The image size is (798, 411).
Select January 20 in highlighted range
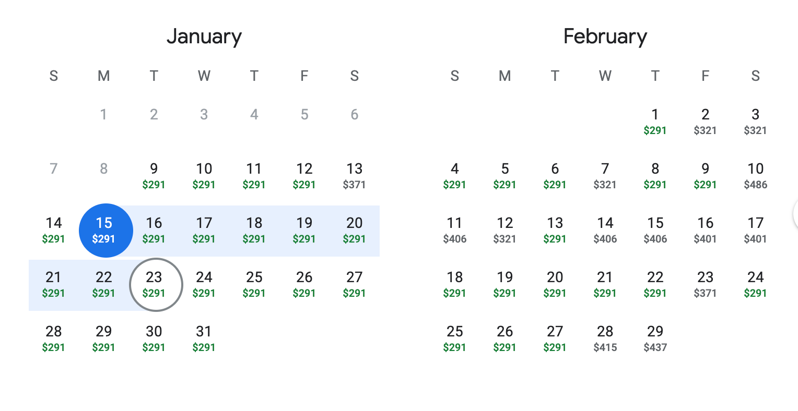pos(354,230)
